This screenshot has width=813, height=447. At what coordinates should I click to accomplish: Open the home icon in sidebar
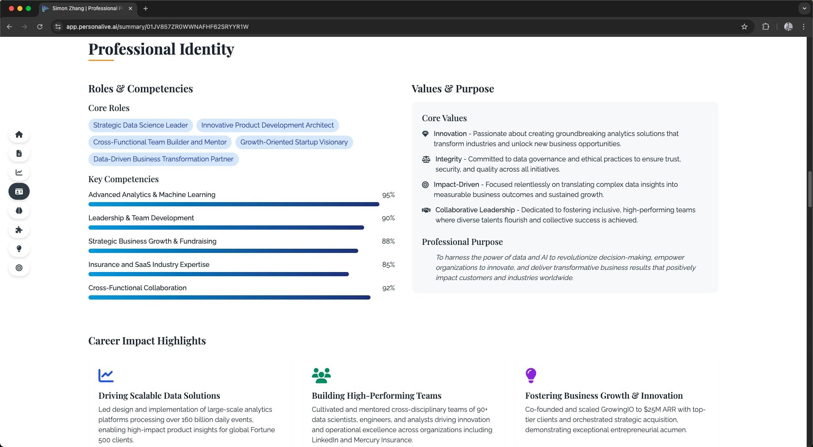pyautogui.click(x=19, y=134)
